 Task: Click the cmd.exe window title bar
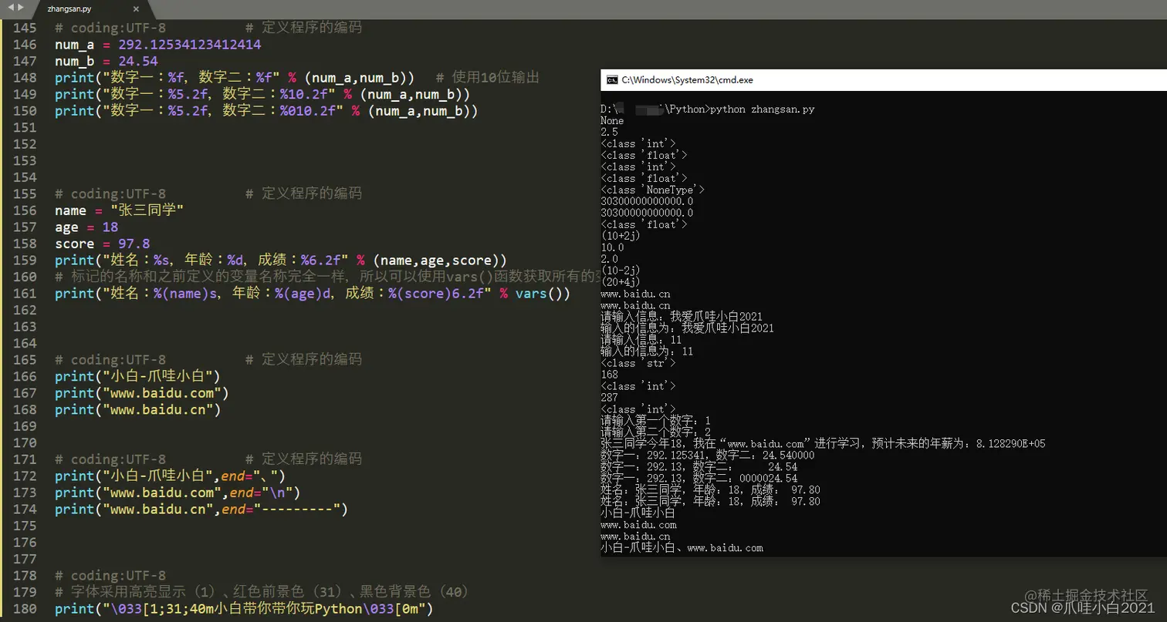point(884,79)
